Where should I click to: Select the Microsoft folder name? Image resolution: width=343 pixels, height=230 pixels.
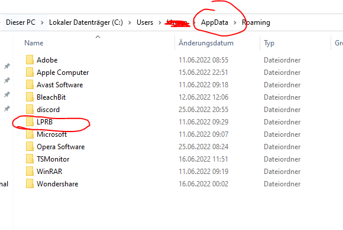[51, 134]
